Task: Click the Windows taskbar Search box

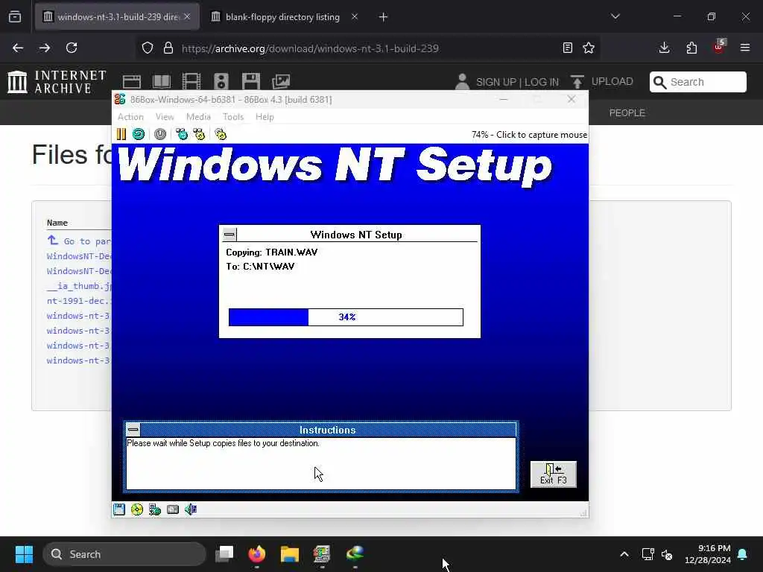Action: (x=124, y=554)
